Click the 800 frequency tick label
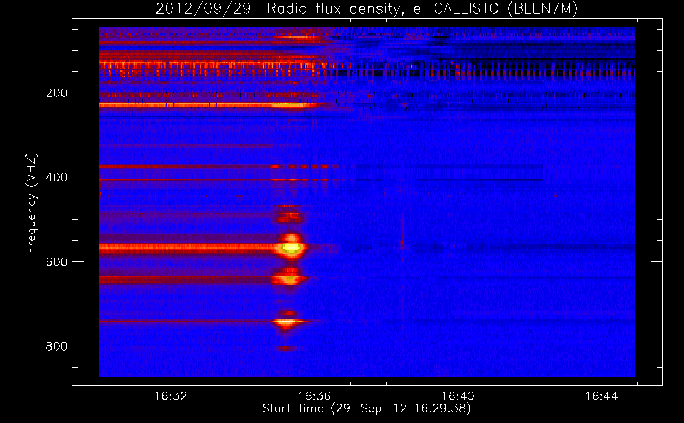Viewport: 684px width, 423px height. click(57, 346)
